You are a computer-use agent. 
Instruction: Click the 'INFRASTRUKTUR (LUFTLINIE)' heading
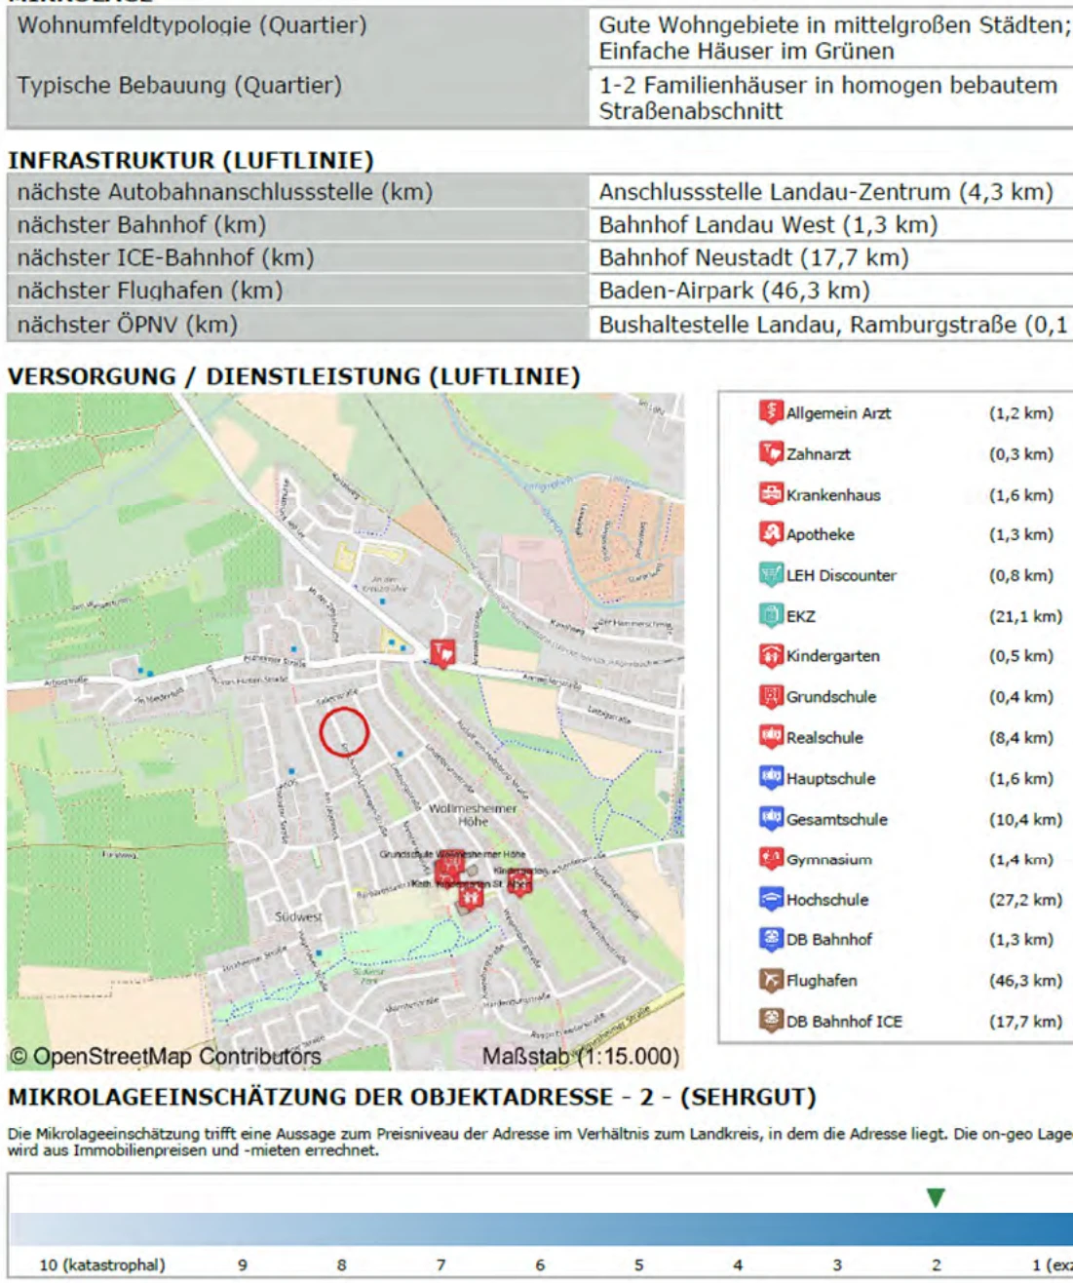pos(191,160)
